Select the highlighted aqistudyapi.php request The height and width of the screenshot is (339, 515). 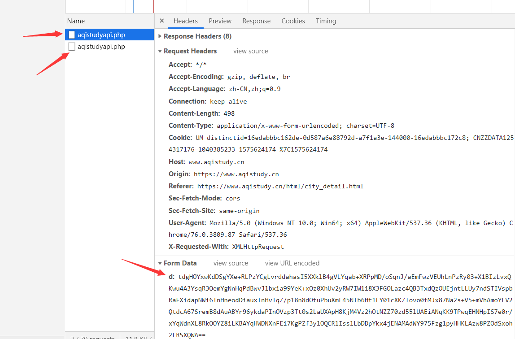point(101,35)
